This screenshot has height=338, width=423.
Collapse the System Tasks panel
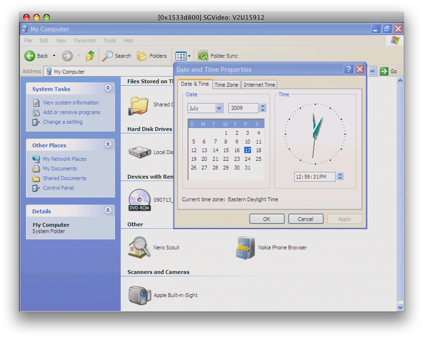coord(108,88)
